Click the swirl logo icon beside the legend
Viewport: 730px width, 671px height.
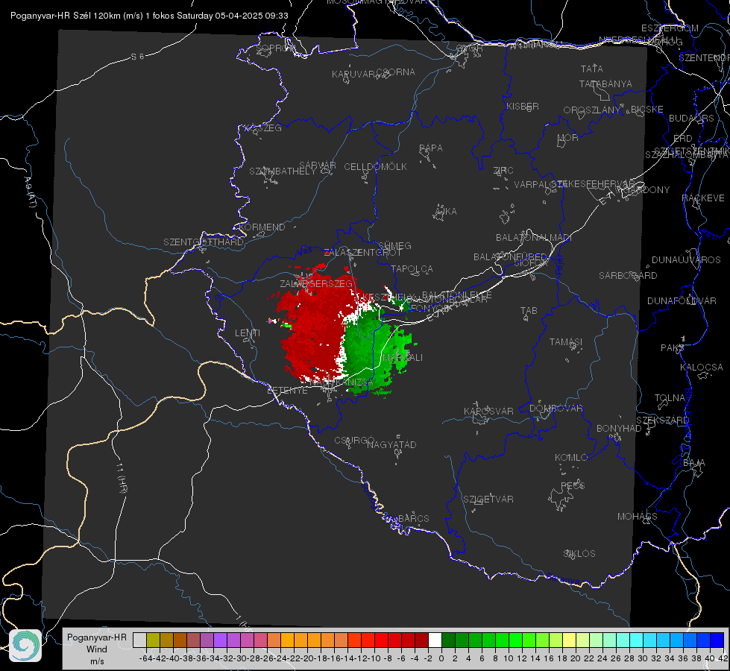tap(25, 646)
